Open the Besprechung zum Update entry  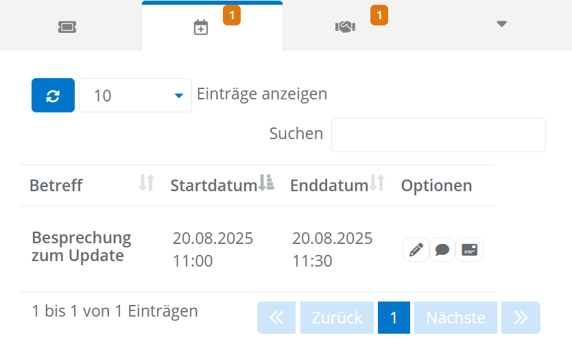point(81,247)
